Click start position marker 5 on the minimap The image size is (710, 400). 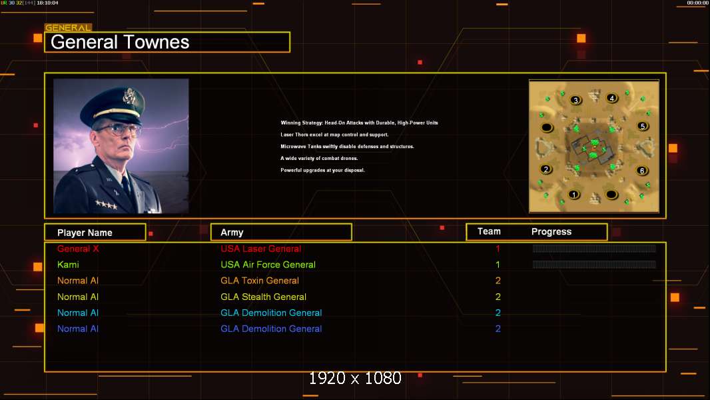point(642,126)
